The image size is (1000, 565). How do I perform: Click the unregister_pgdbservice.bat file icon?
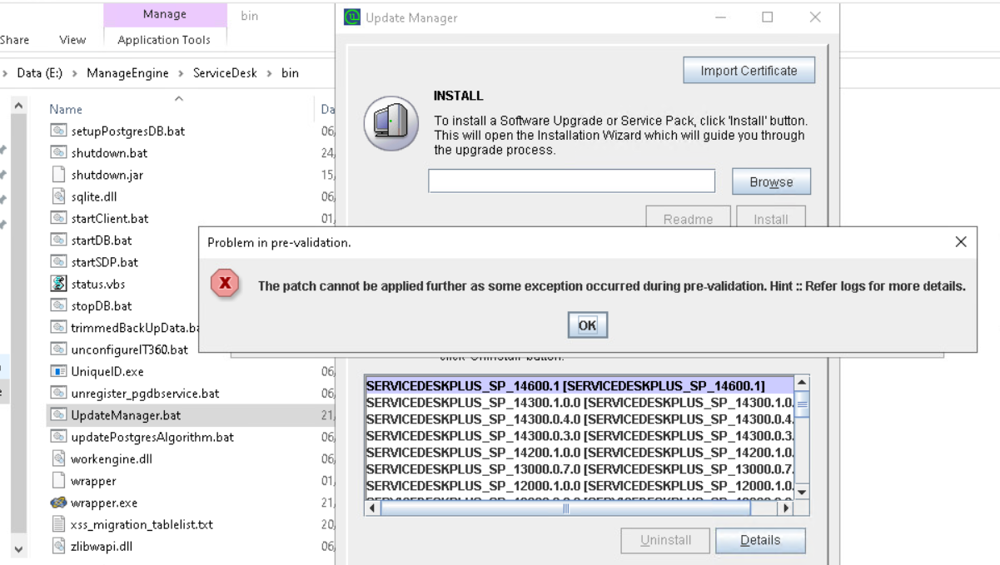(58, 393)
